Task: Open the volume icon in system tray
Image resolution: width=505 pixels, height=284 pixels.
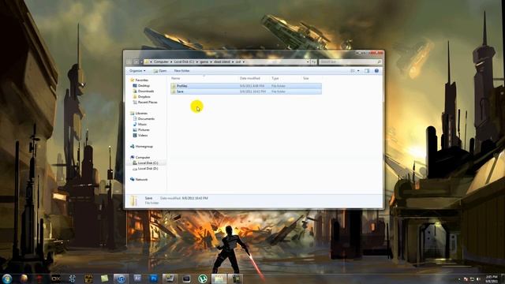Action: point(478,279)
